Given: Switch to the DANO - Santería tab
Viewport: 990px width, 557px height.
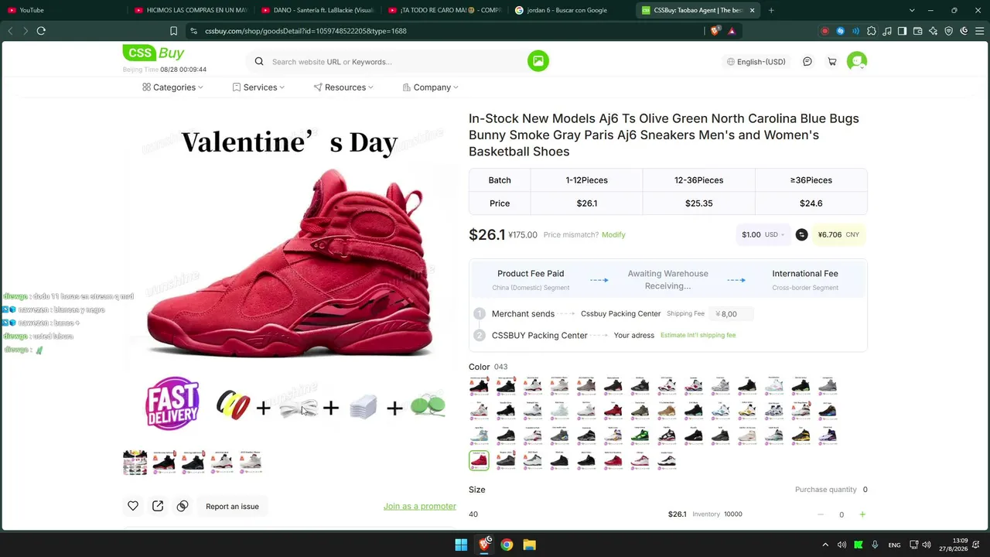Looking at the screenshot, I should pos(317,10).
